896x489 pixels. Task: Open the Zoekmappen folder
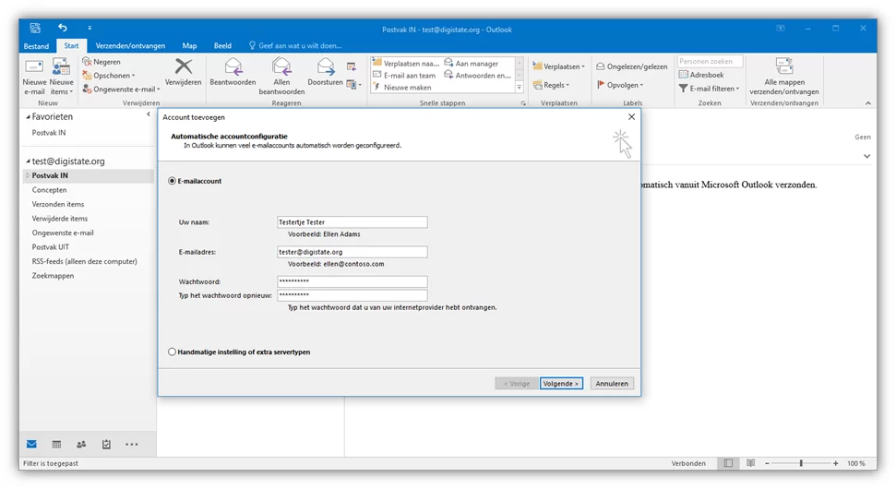pyautogui.click(x=53, y=275)
